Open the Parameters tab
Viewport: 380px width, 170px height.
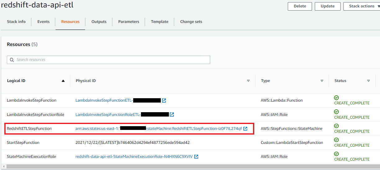[129, 22]
